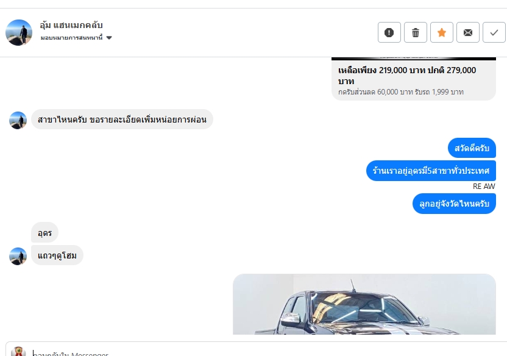Image resolution: width=507 pixels, height=356 pixels.
Task: Select the ลูกอยู่จังวัดไหนครับ reply bubble
Action: 454,204
